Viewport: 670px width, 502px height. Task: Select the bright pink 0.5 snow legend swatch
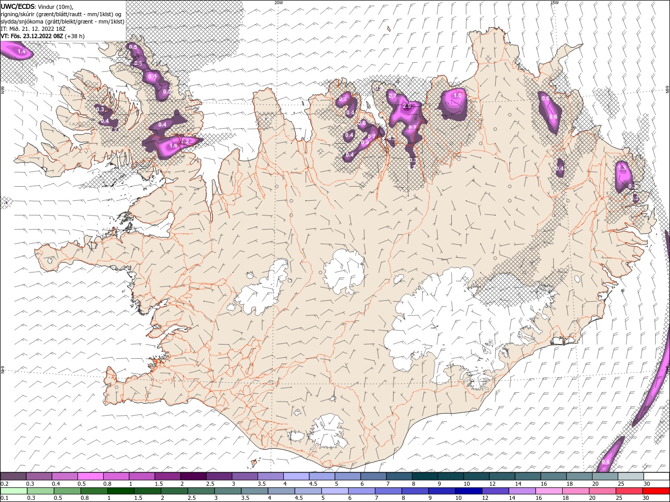pos(91,476)
